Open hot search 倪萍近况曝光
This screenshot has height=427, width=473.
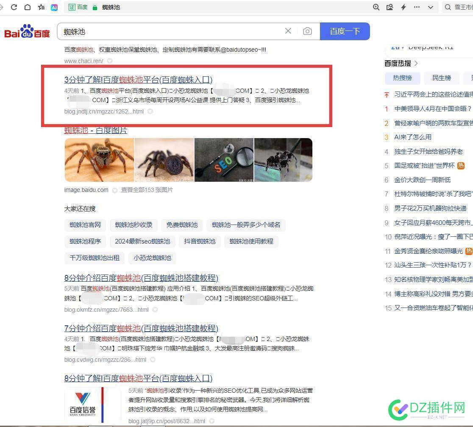point(434,237)
